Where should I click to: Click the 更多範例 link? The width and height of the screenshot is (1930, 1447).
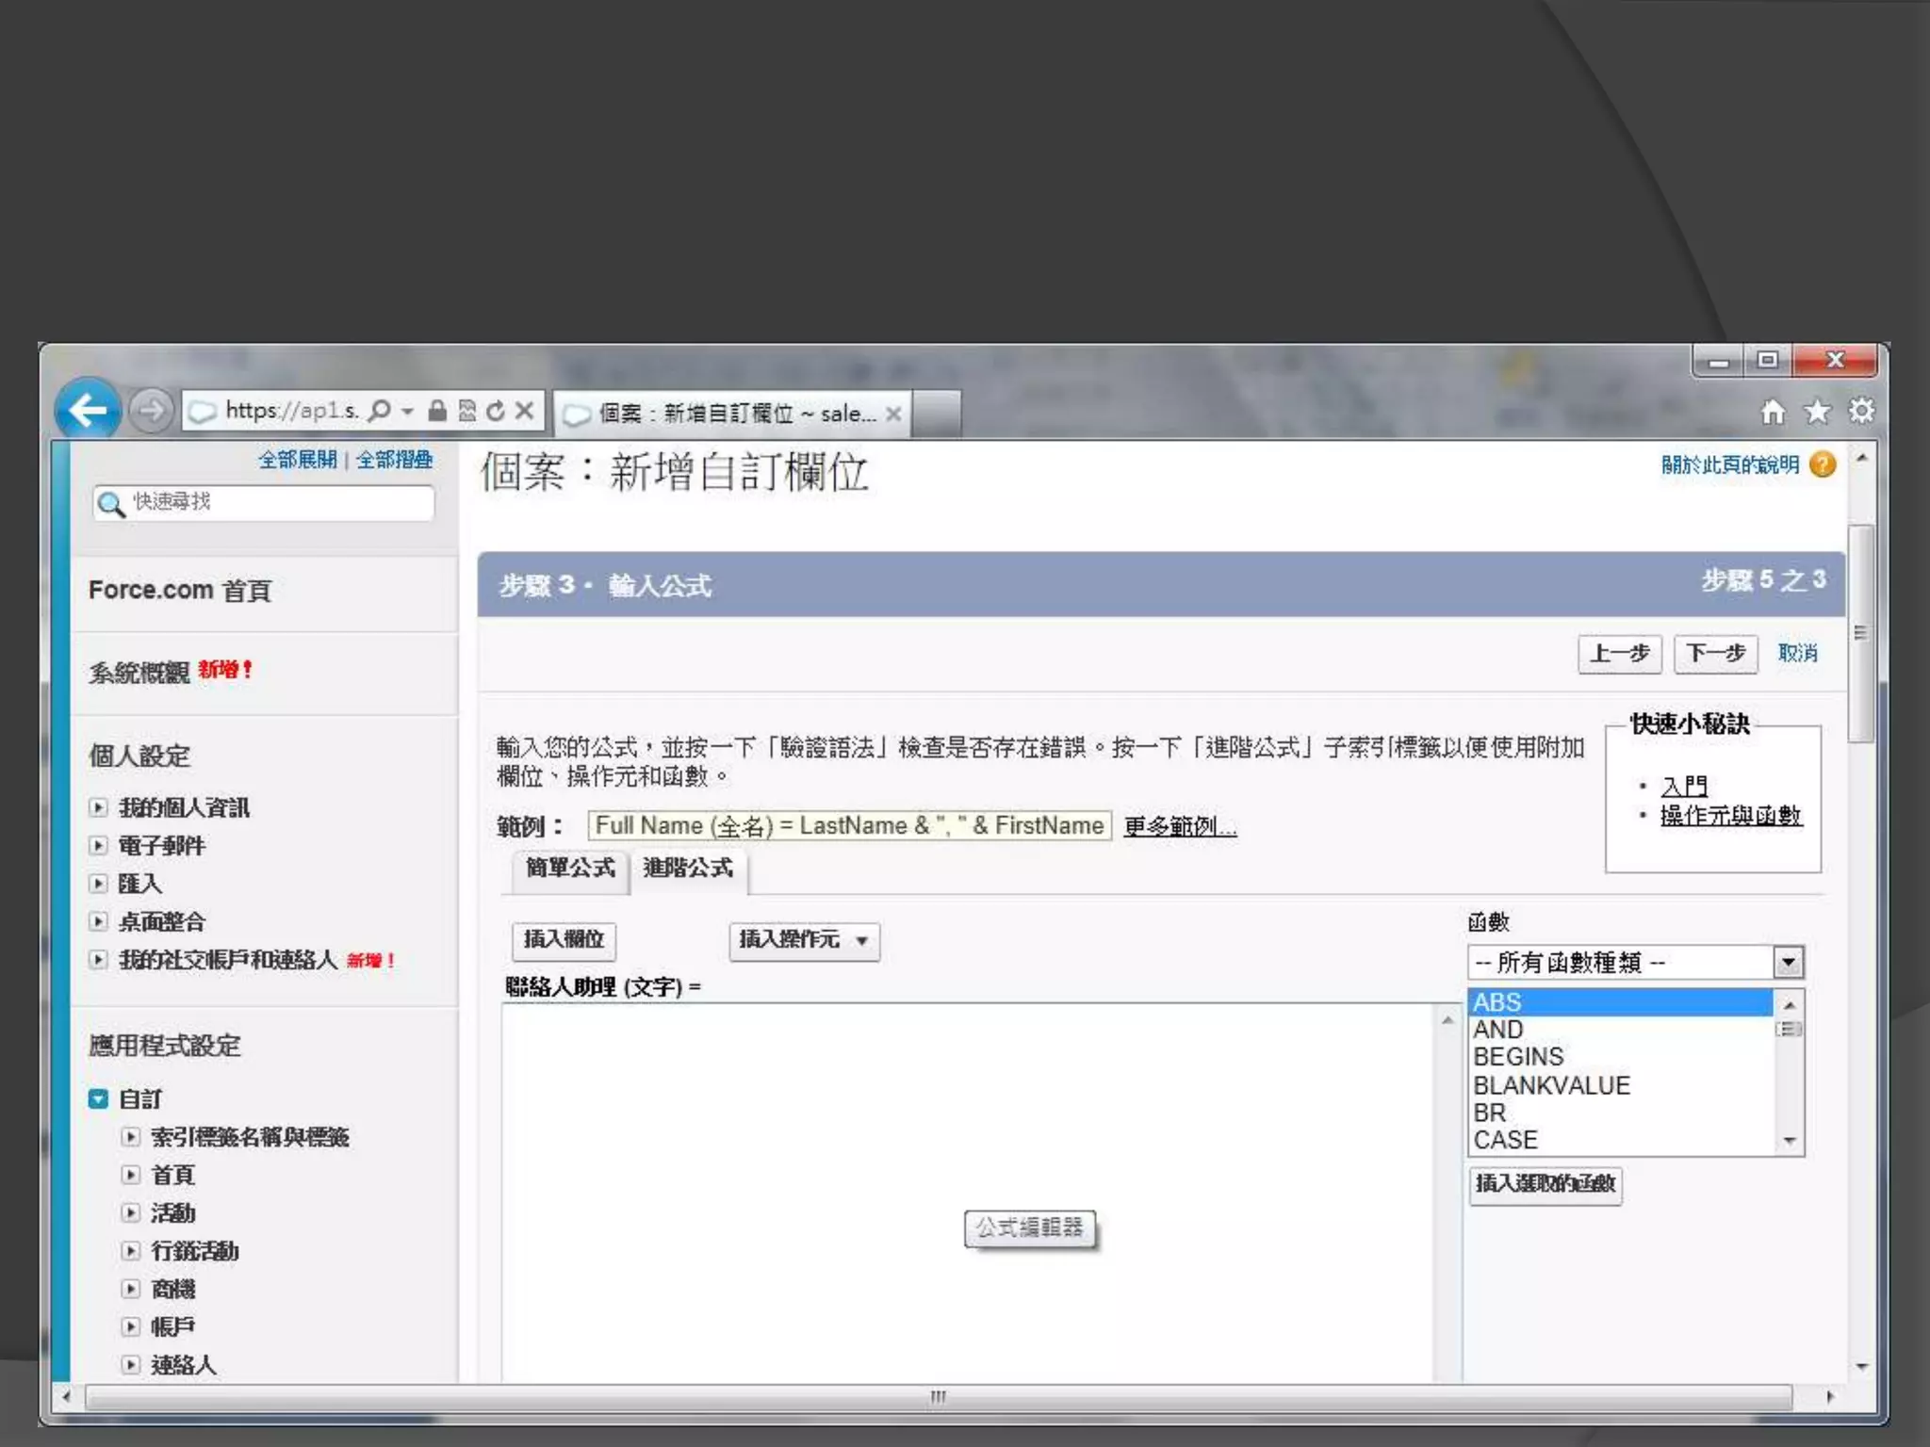click(1180, 827)
